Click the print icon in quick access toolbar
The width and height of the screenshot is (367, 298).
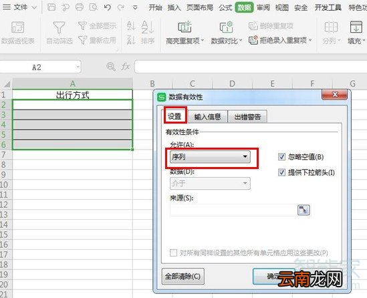pyautogui.click(x=80, y=7)
